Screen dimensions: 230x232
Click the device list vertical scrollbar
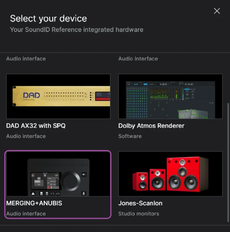tap(228, 162)
